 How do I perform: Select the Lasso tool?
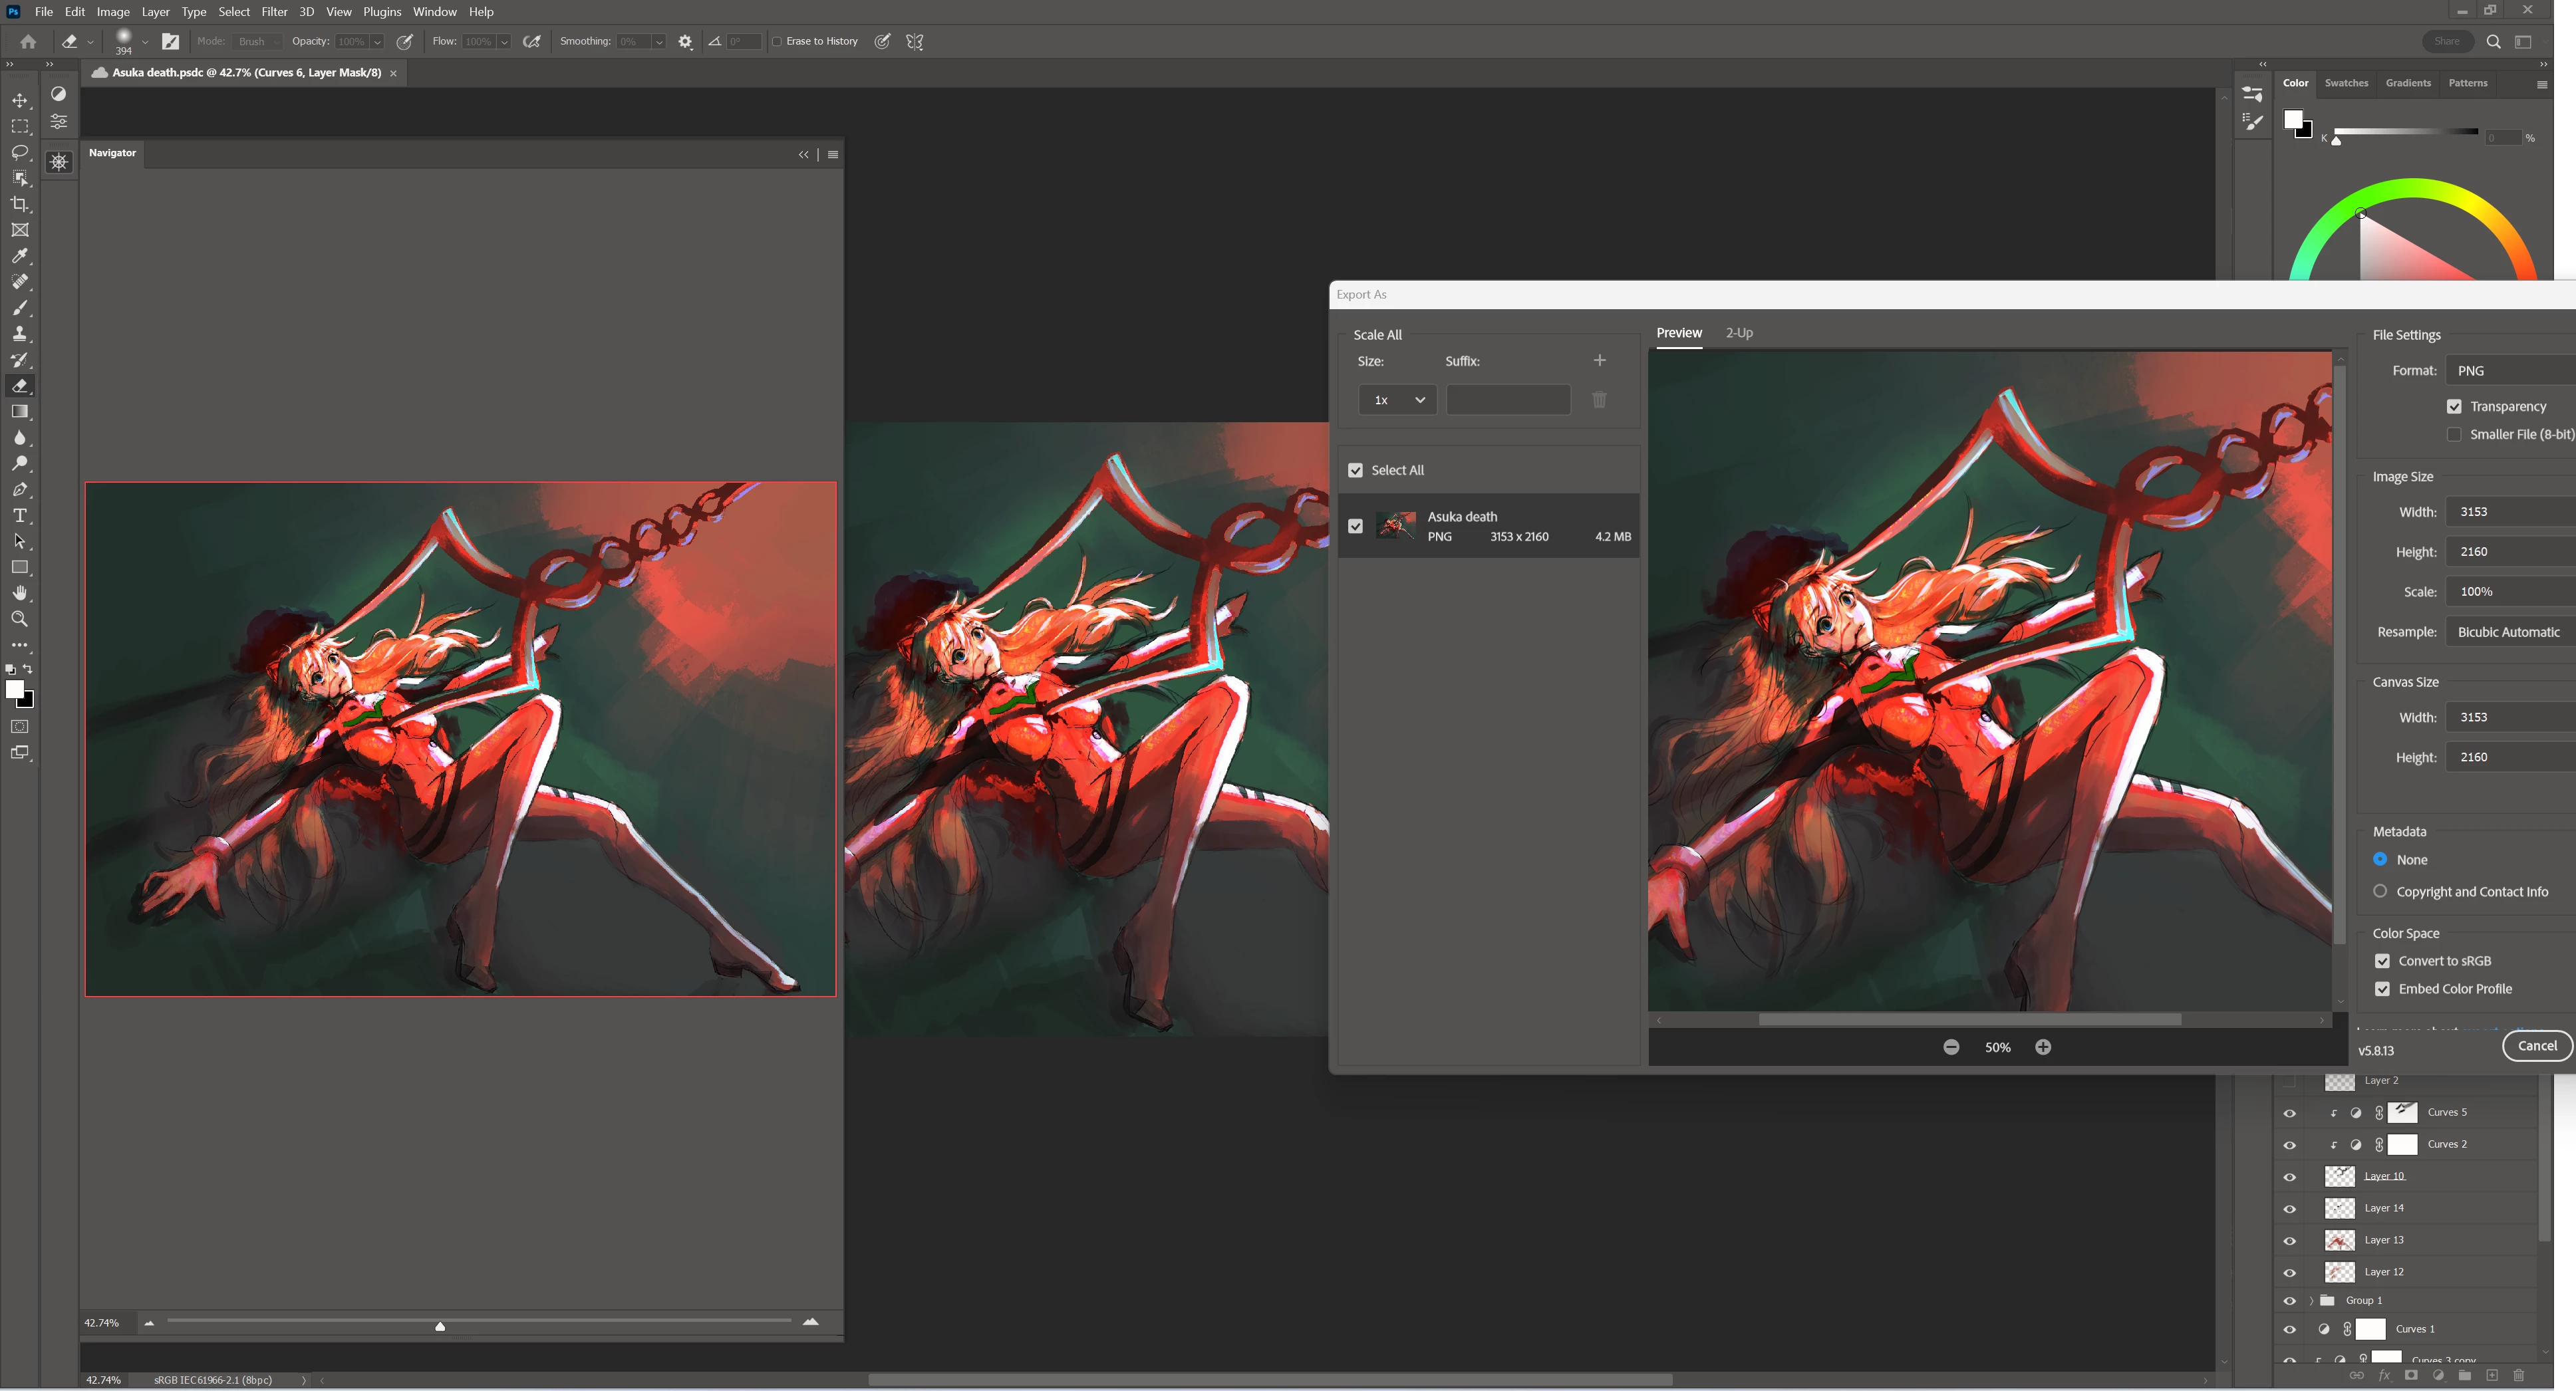pyautogui.click(x=20, y=152)
